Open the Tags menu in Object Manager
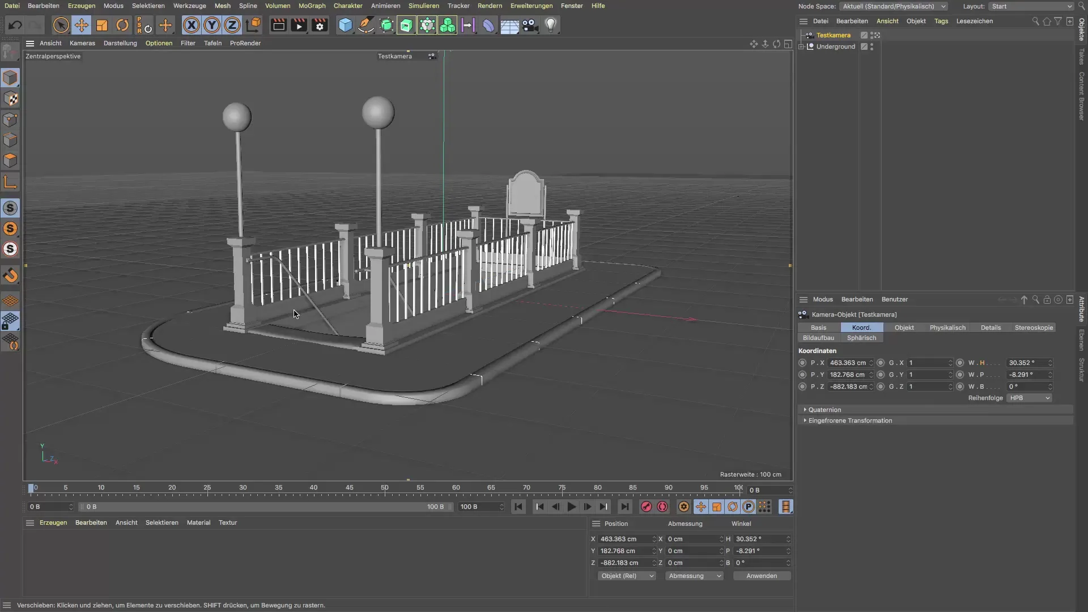The image size is (1088, 612). tap(941, 21)
